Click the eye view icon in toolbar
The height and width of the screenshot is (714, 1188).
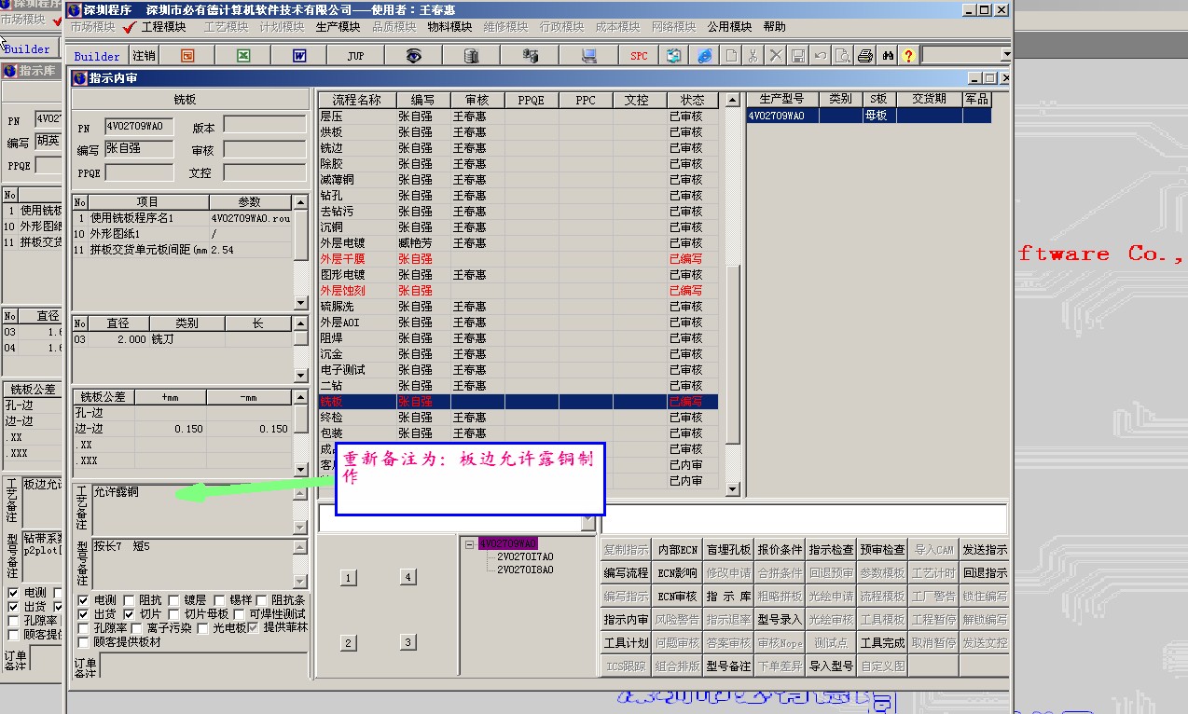(414, 56)
